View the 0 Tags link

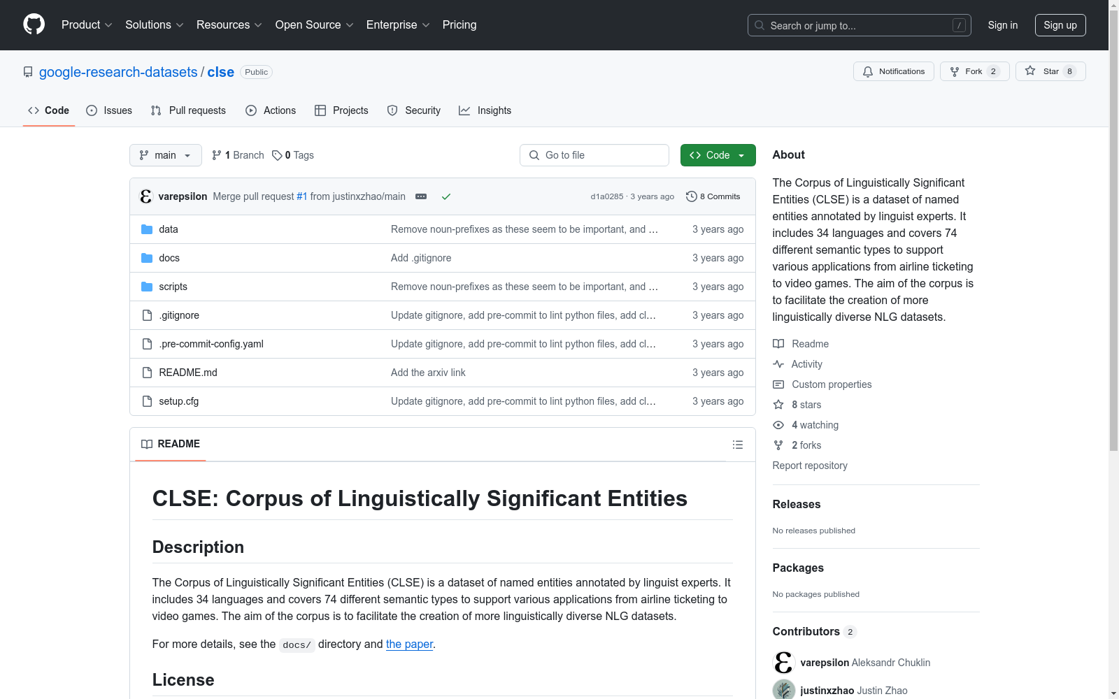293,155
